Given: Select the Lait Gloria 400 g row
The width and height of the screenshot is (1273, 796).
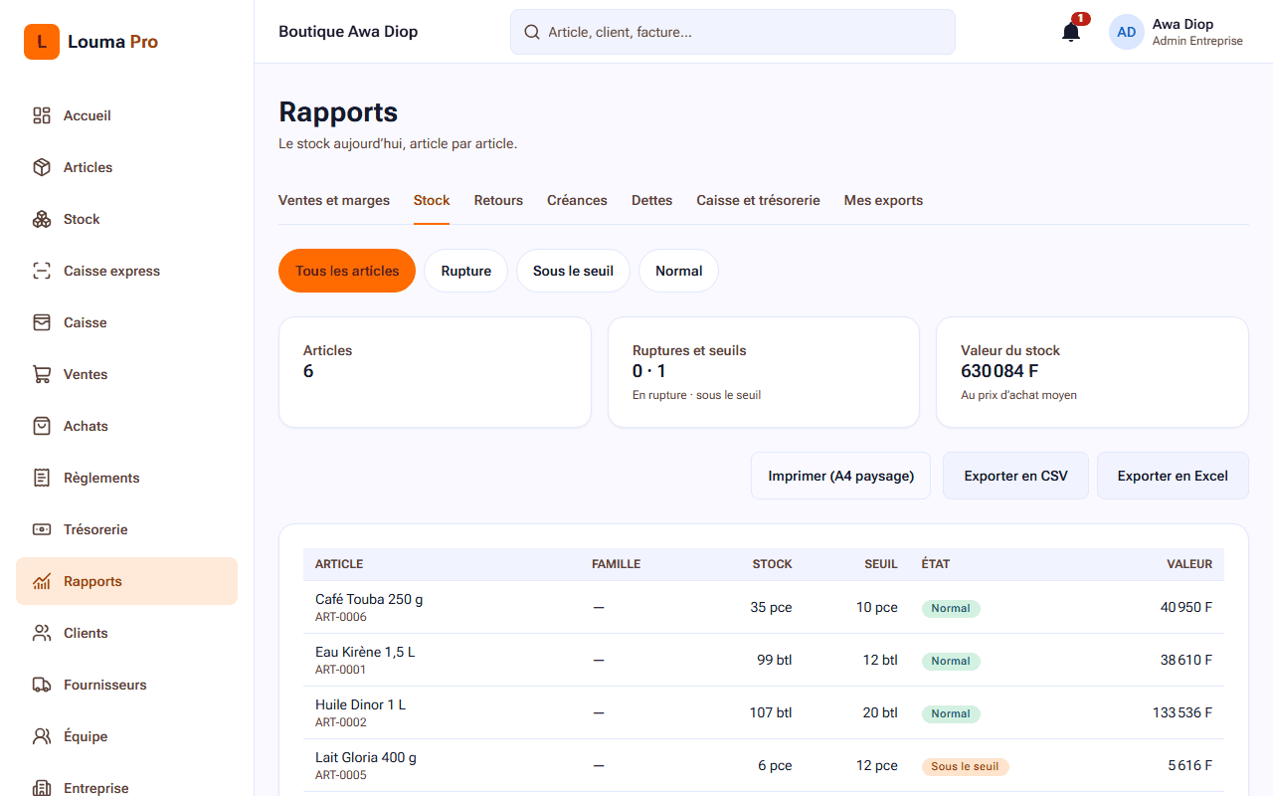Looking at the screenshot, I should (764, 765).
